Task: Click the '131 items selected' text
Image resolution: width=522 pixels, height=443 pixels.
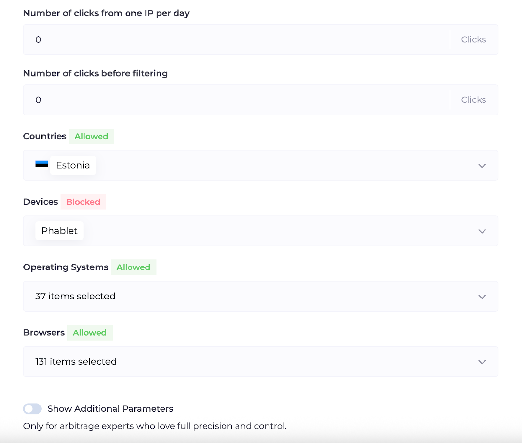Action: 76,362
